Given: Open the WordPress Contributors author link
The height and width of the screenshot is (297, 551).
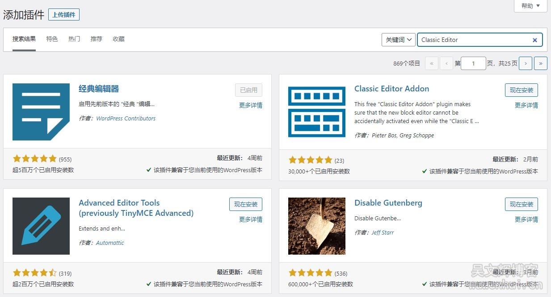Looking at the screenshot, I should [126, 119].
